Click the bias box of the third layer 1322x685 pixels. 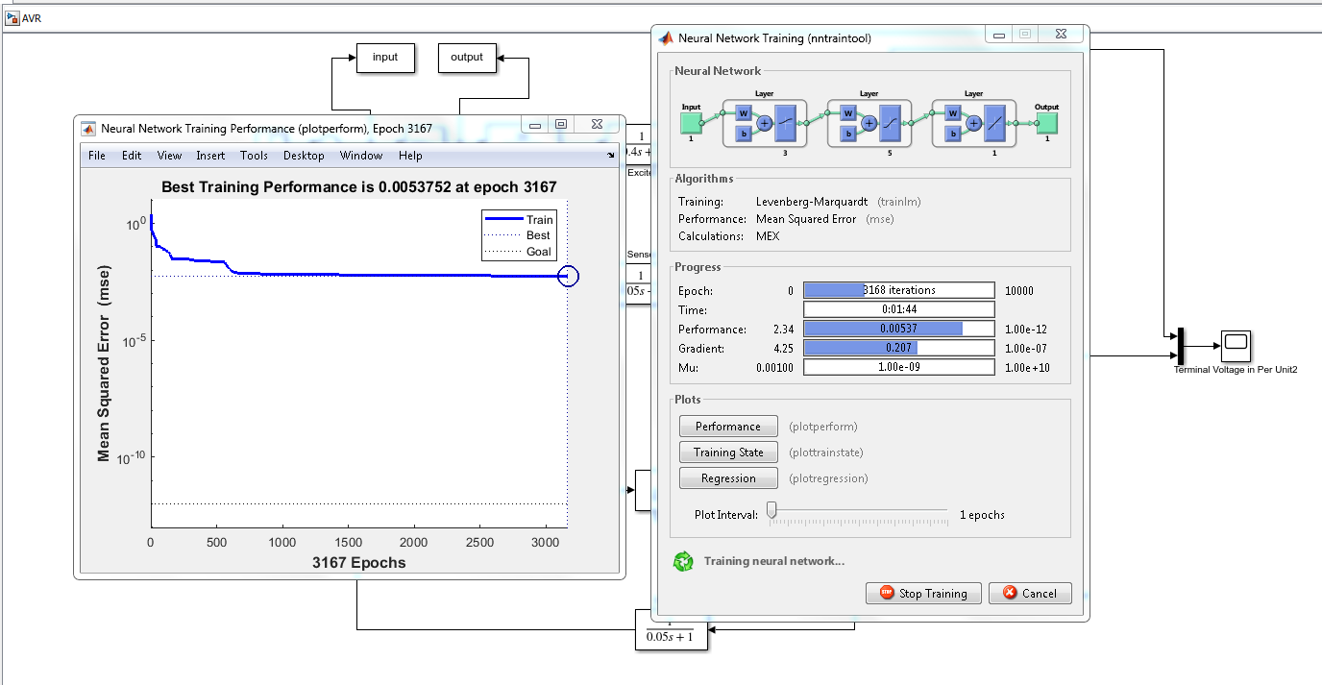tap(952, 133)
